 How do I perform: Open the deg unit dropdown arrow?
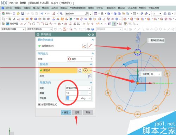point(90,98)
